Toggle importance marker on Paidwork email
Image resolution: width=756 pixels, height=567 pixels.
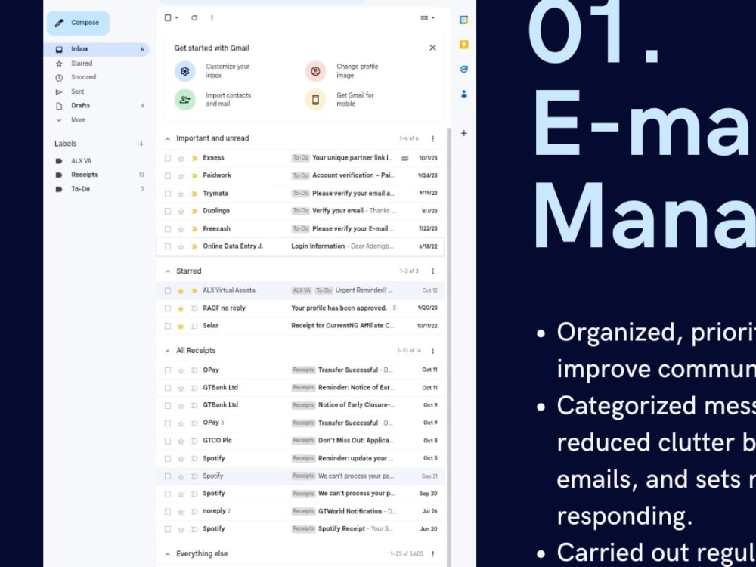click(194, 176)
